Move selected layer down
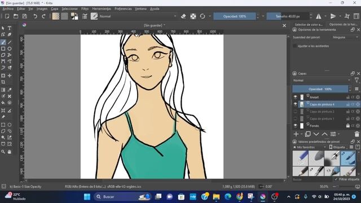The height and width of the screenshot is (203, 361). (x=316, y=134)
